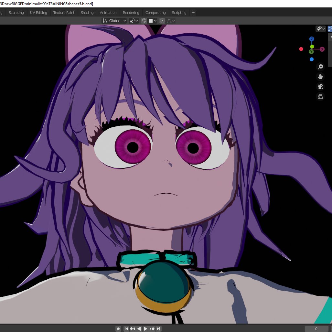This screenshot has width=332, height=332.
Task: Click the zoom view magnifier icon
Action: point(320,67)
